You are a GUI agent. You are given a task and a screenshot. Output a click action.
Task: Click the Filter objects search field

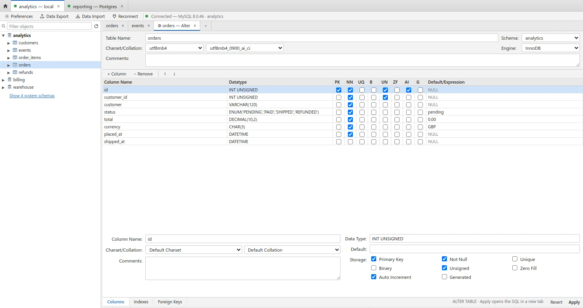point(49,26)
